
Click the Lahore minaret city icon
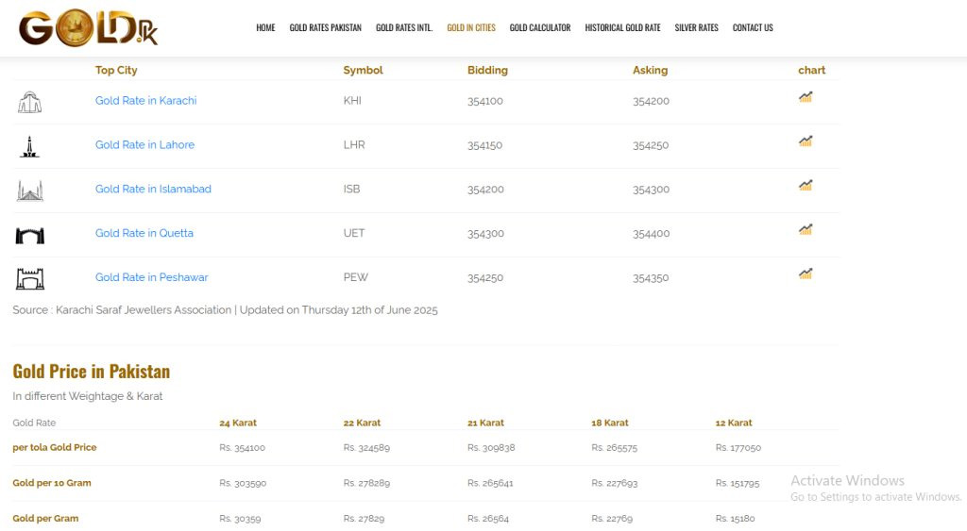(x=29, y=146)
